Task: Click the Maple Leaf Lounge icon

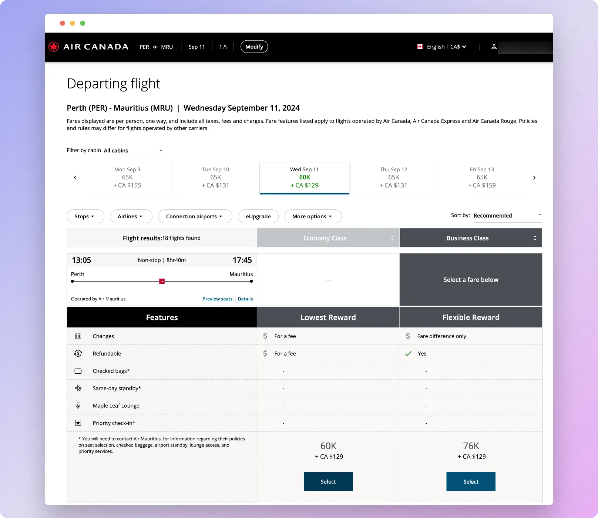Action: [x=78, y=406]
